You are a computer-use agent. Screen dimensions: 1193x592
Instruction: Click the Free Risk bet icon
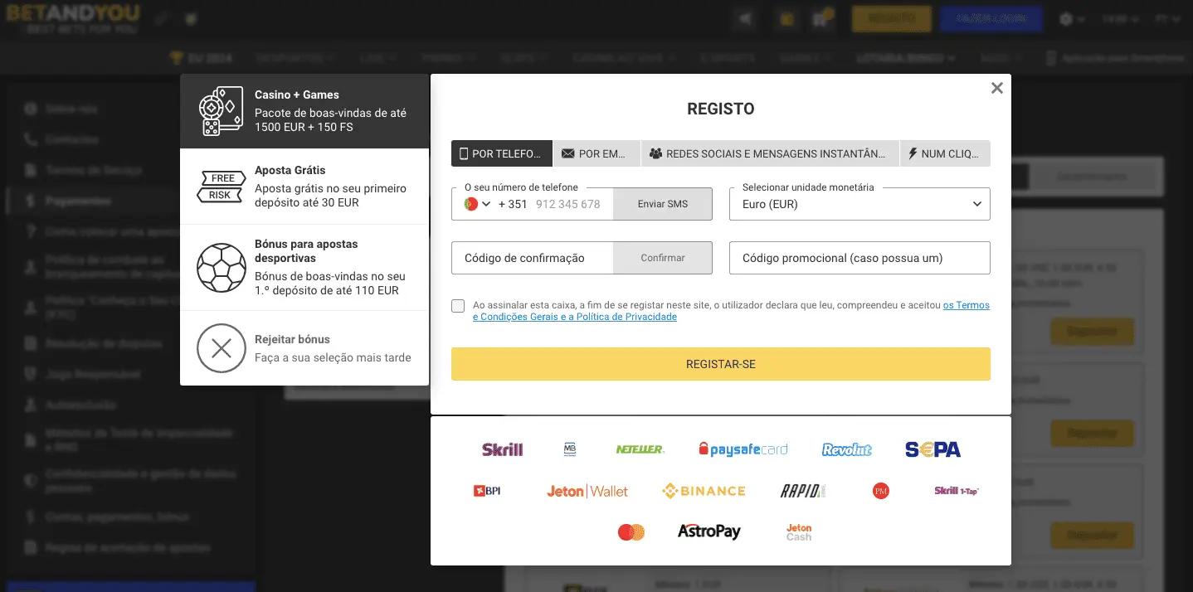coord(221,186)
